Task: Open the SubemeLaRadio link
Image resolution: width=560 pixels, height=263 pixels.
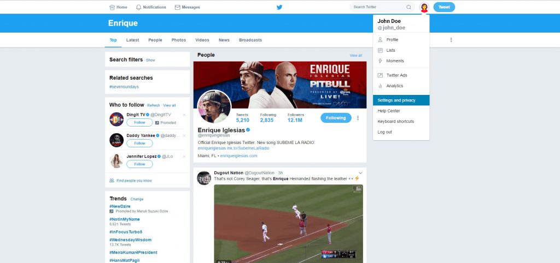Action: pos(234,148)
